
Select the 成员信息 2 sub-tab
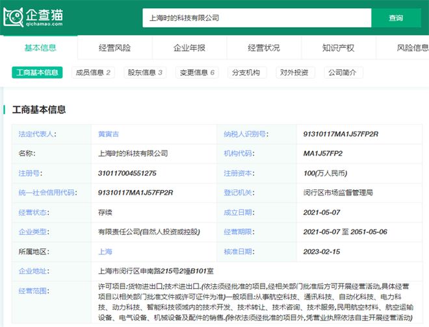(93, 73)
